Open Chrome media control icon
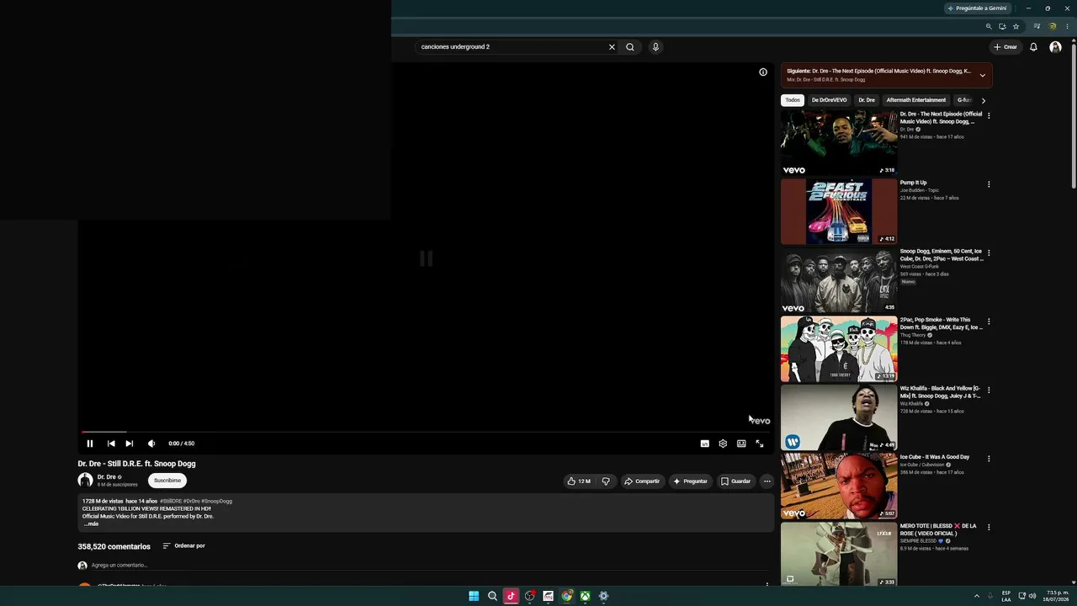This screenshot has width=1077, height=606. tap(1037, 27)
